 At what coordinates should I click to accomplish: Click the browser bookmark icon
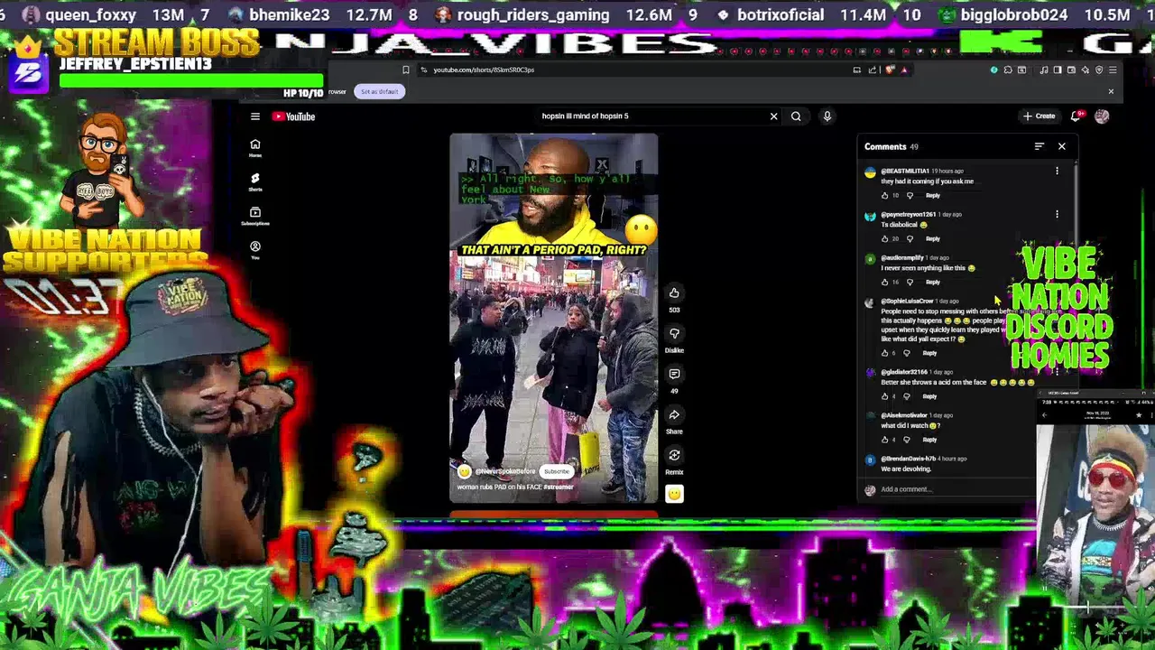406,70
